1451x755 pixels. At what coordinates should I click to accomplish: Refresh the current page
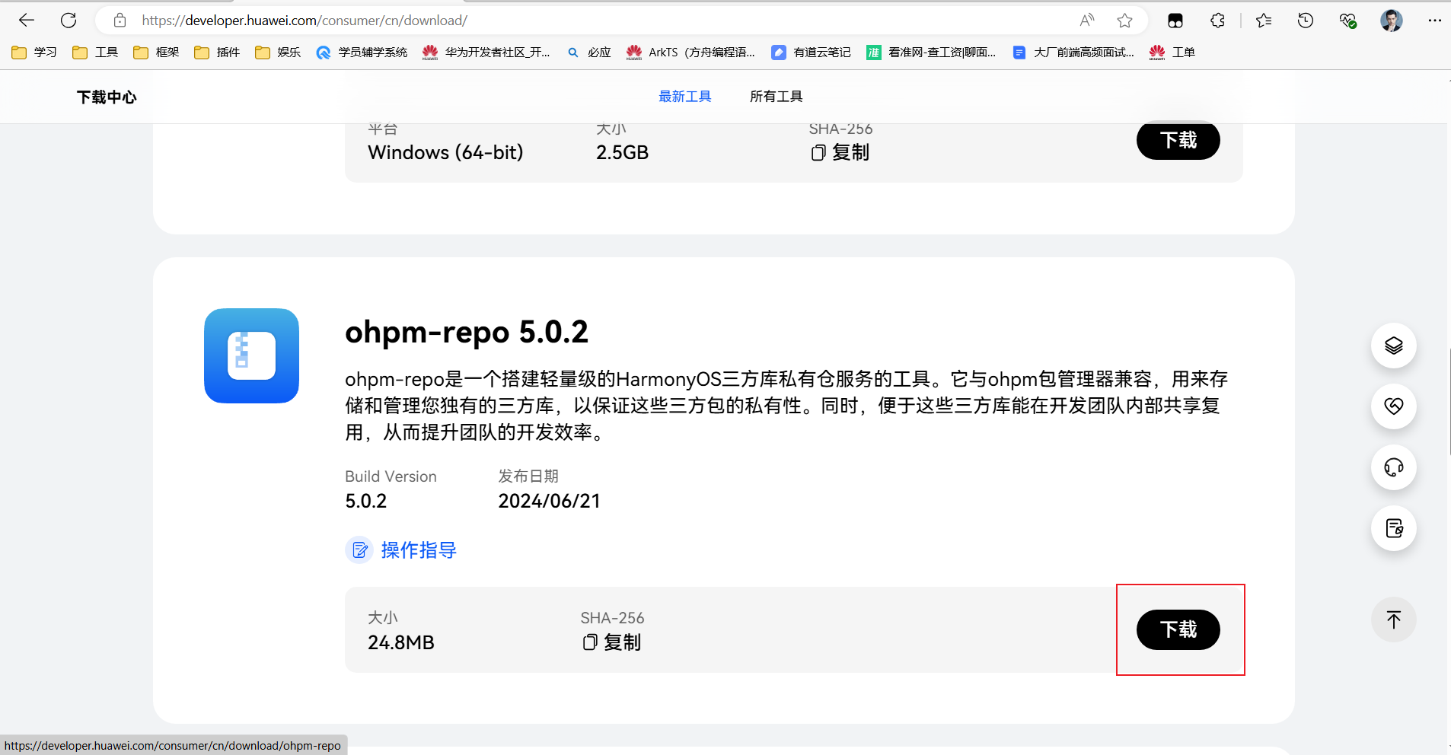click(69, 21)
